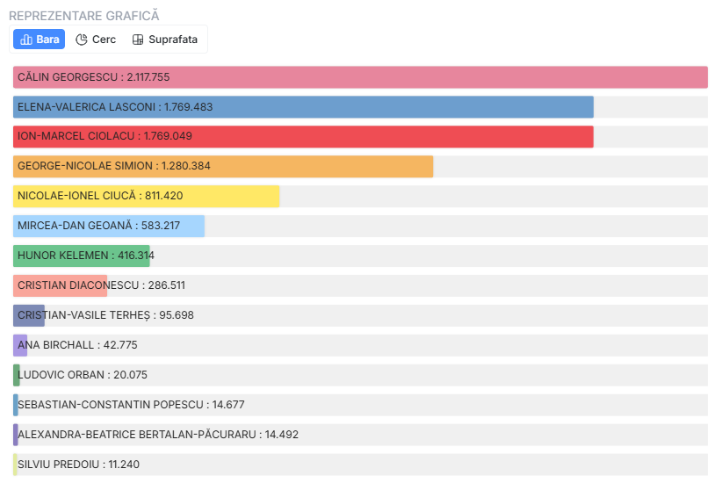
Task: Click the treemap icon beside Suprafata
Action: click(138, 40)
